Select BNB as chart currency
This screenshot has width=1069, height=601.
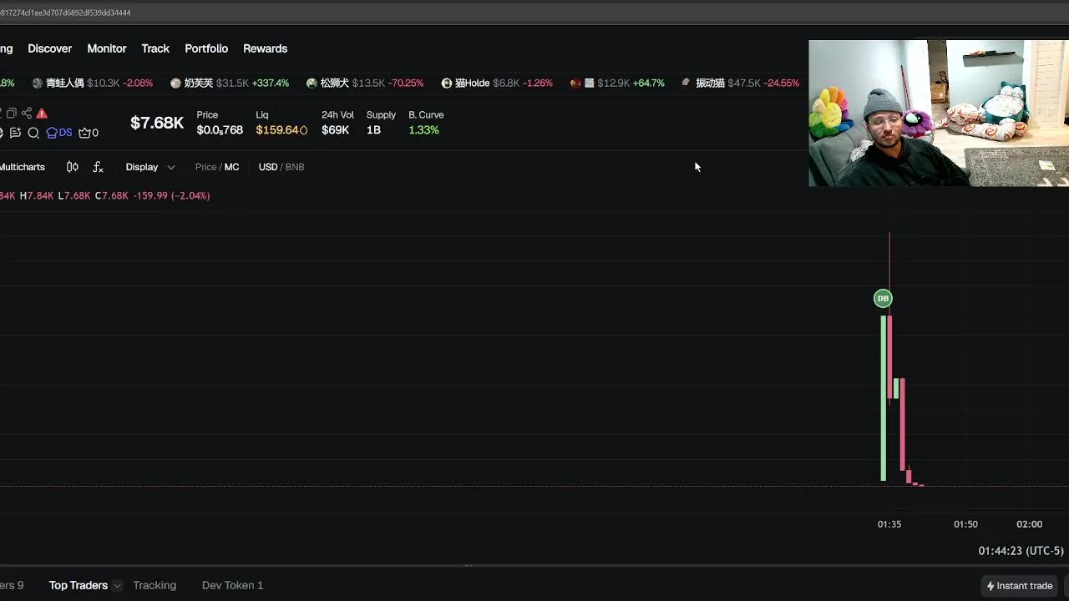pos(295,167)
